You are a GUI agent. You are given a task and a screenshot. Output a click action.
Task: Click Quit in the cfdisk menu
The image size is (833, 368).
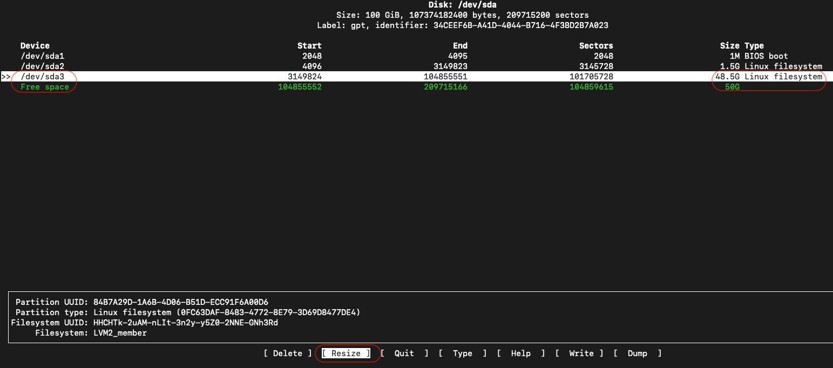click(x=404, y=353)
